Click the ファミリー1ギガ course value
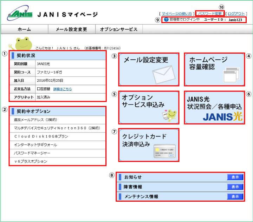 click(x=50, y=72)
